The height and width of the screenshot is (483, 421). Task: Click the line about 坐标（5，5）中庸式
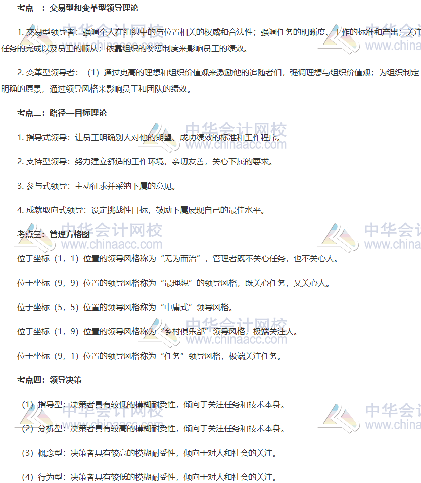(x=125, y=308)
